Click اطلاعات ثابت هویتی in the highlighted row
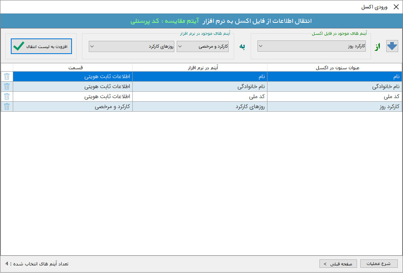Screen dimensions: 403x273 (x=73, y=76)
